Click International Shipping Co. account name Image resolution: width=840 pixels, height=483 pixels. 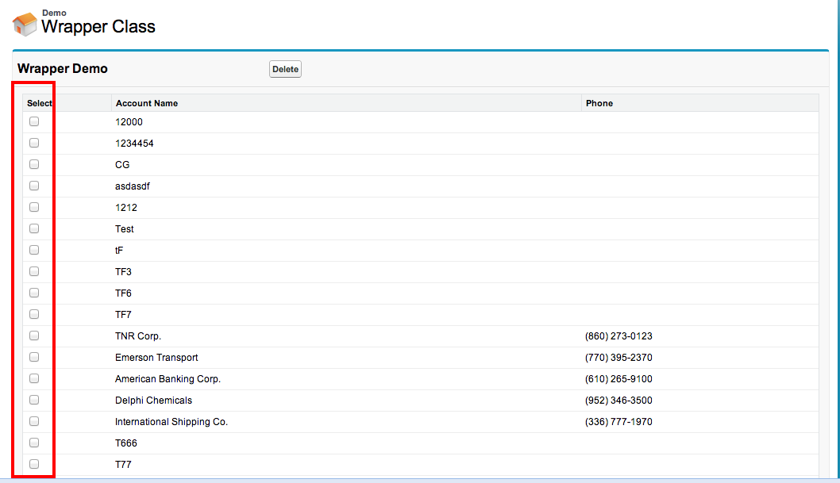(171, 421)
